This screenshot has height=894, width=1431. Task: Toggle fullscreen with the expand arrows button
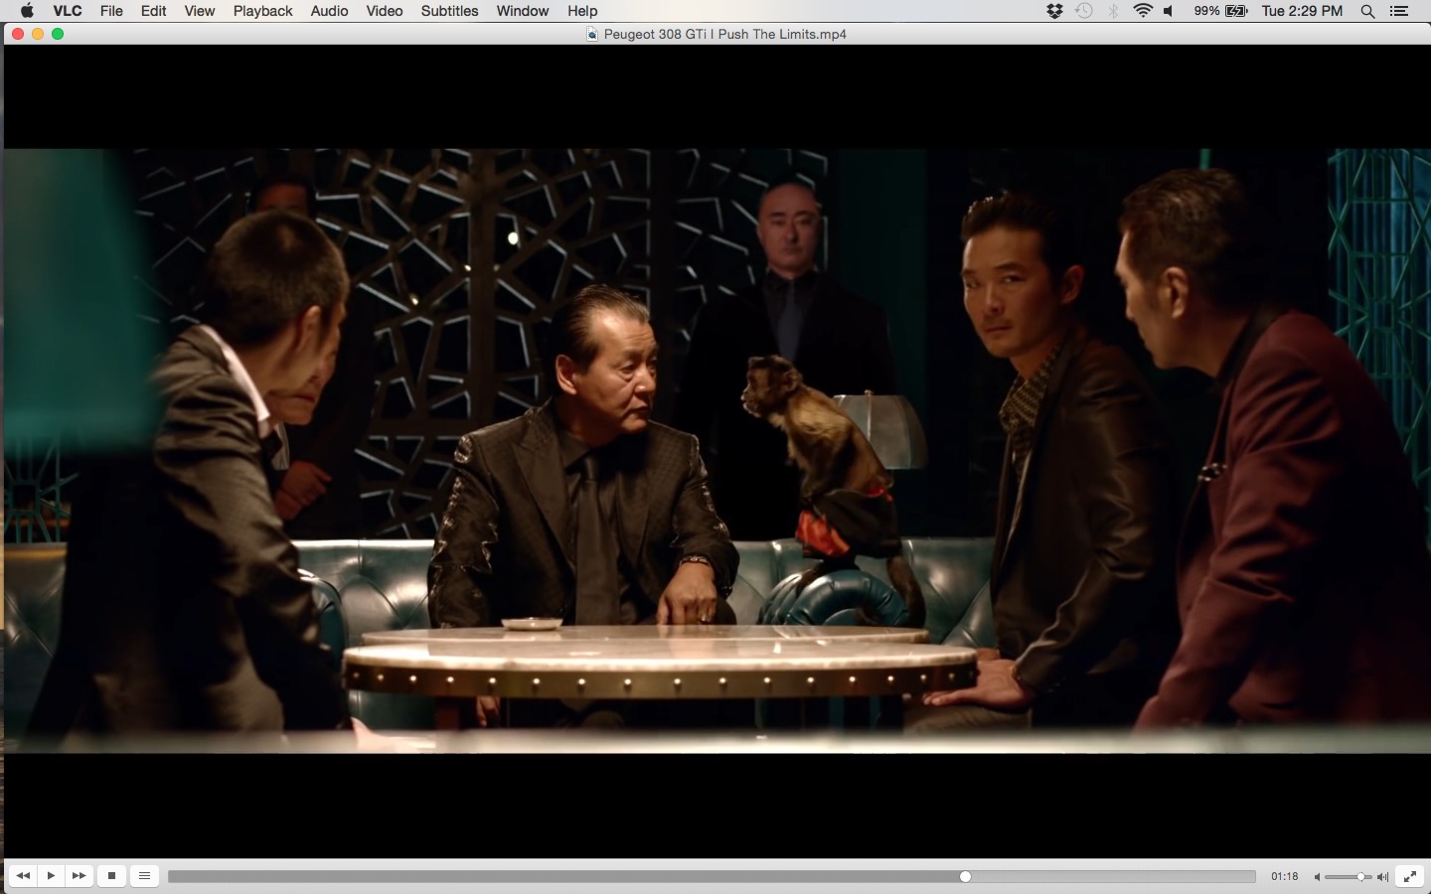(1410, 876)
